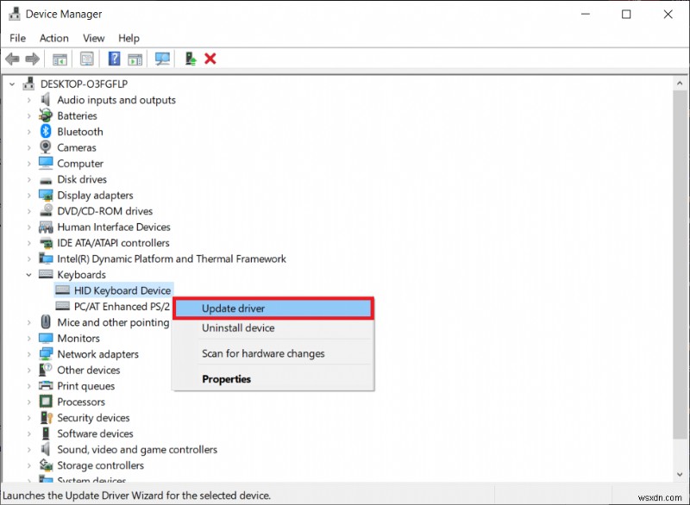Click the scrollbar up arrow

click(x=680, y=83)
